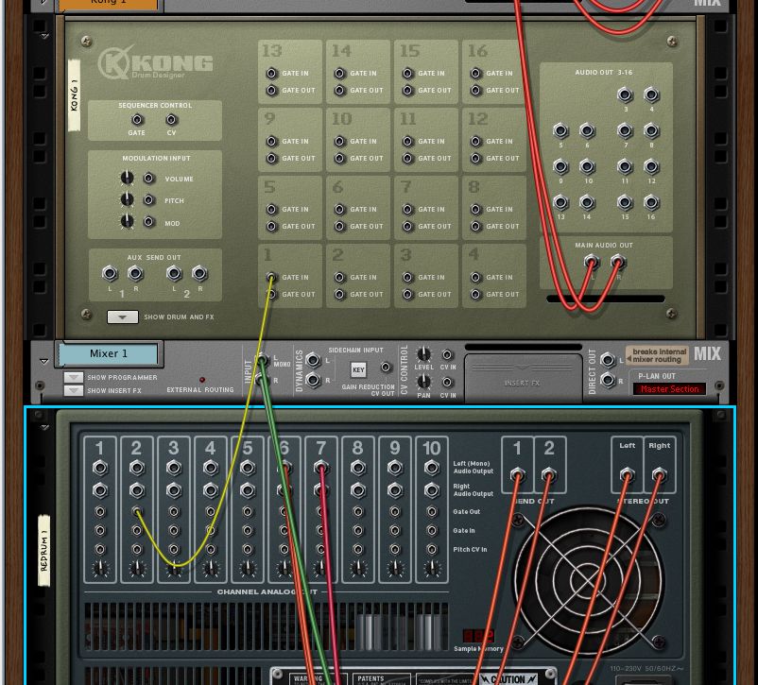Click Mixer Sidechain Input R jack

click(x=313, y=380)
